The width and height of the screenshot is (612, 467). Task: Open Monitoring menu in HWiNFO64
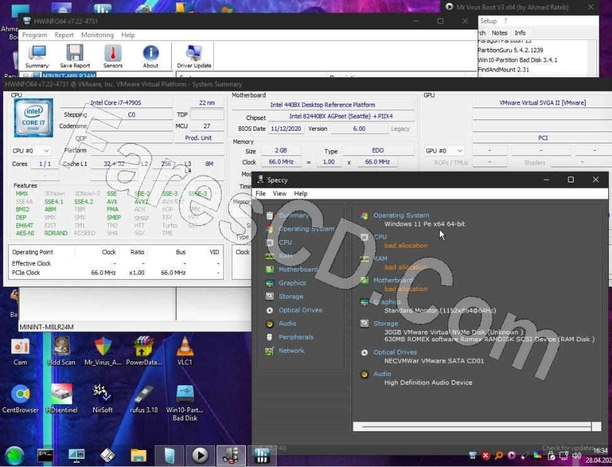coord(97,35)
